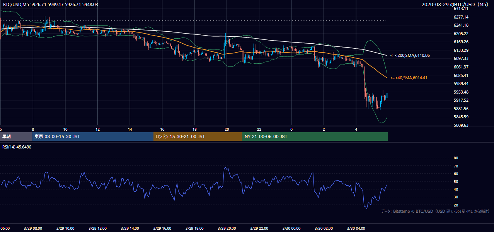Click the 200 SMA 6110.86 label
This screenshot has width=494, height=232.
(410, 56)
